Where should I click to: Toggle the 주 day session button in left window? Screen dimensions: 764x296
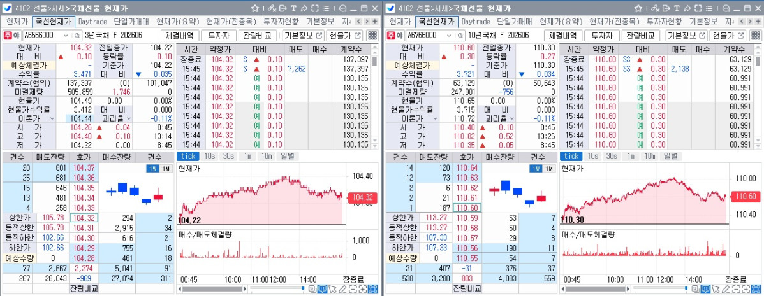coord(8,36)
